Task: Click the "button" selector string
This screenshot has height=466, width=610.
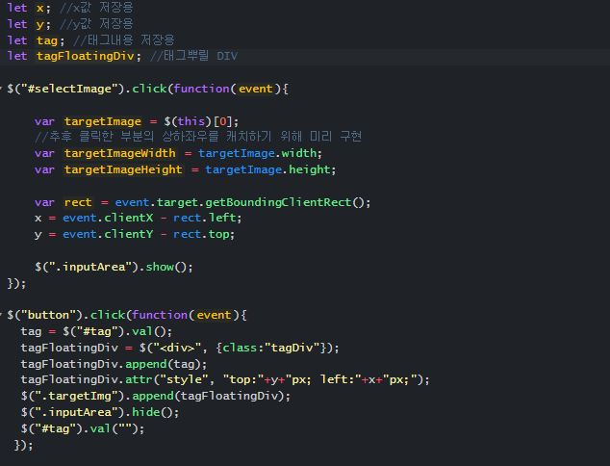Action: tap(48, 315)
